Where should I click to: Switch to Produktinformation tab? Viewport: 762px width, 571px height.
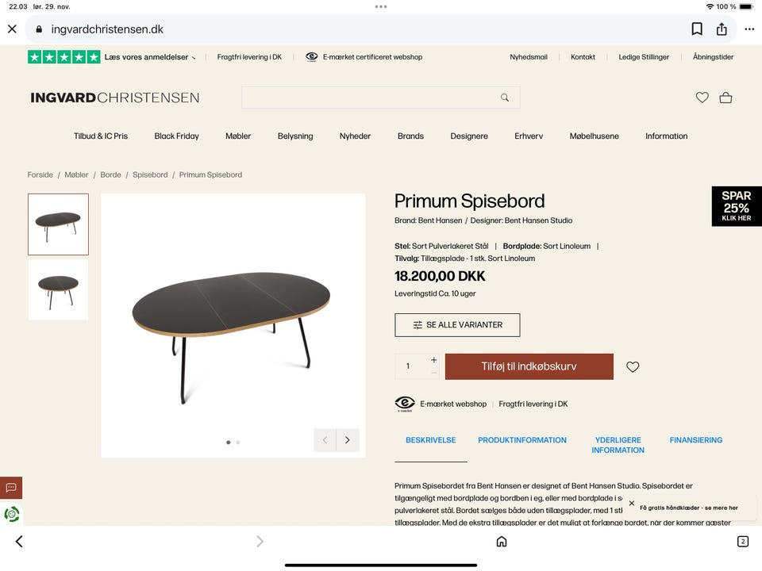click(522, 440)
